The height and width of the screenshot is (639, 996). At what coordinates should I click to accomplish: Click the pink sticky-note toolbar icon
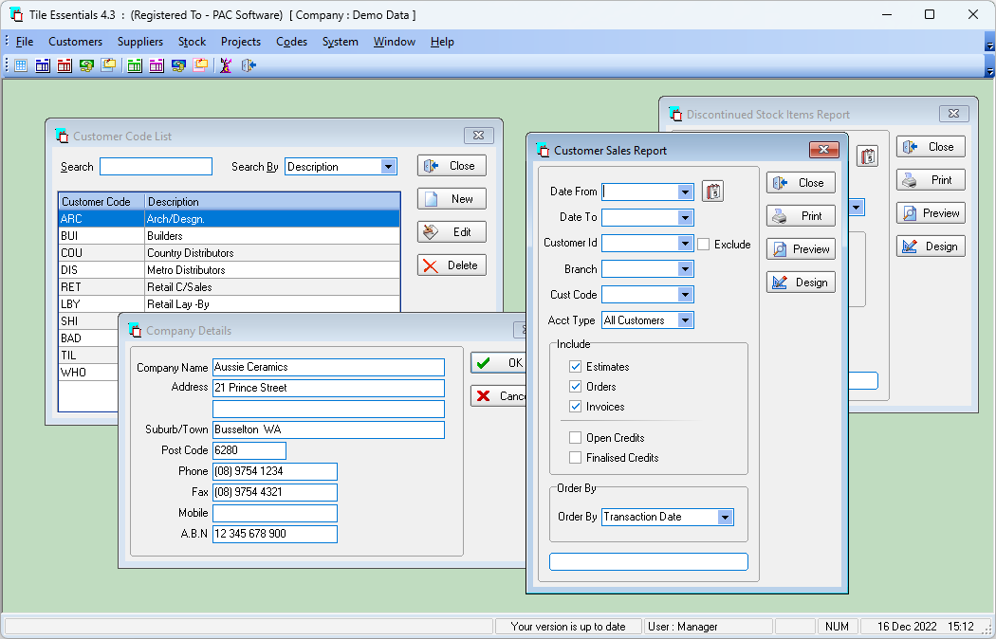point(200,65)
